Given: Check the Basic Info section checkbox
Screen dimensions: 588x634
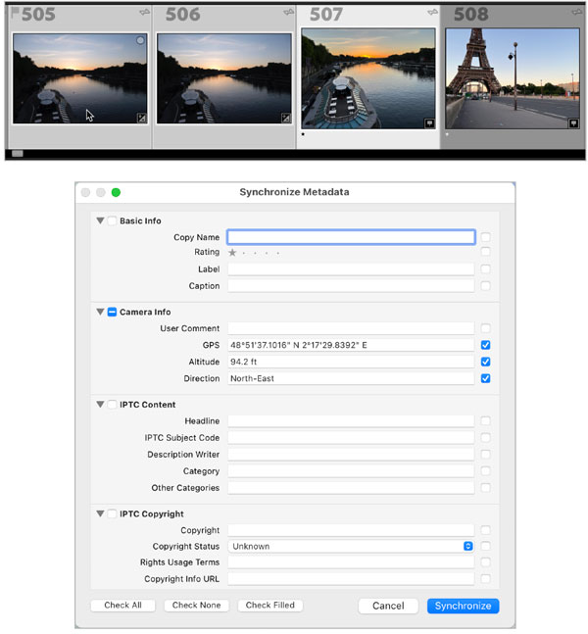Looking at the screenshot, I should point(112,220).
